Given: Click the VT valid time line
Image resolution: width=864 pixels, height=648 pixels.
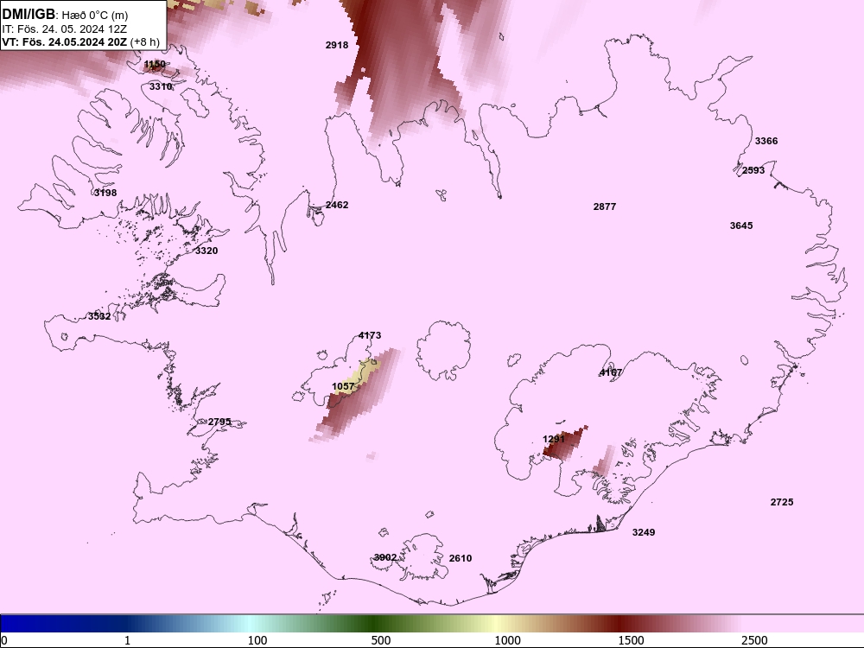Looking at the screenshot, I should (x=80, y=41).
